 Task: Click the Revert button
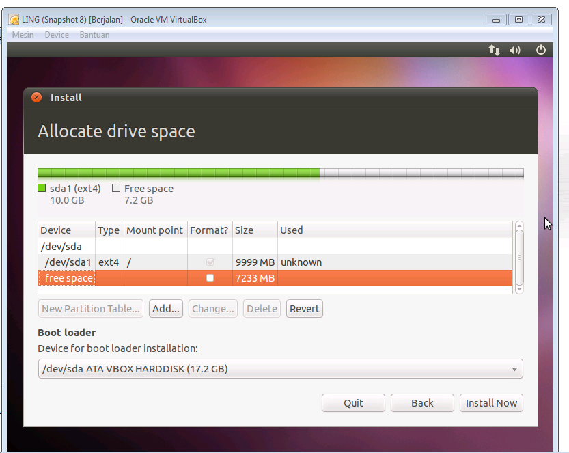[305, 309]
